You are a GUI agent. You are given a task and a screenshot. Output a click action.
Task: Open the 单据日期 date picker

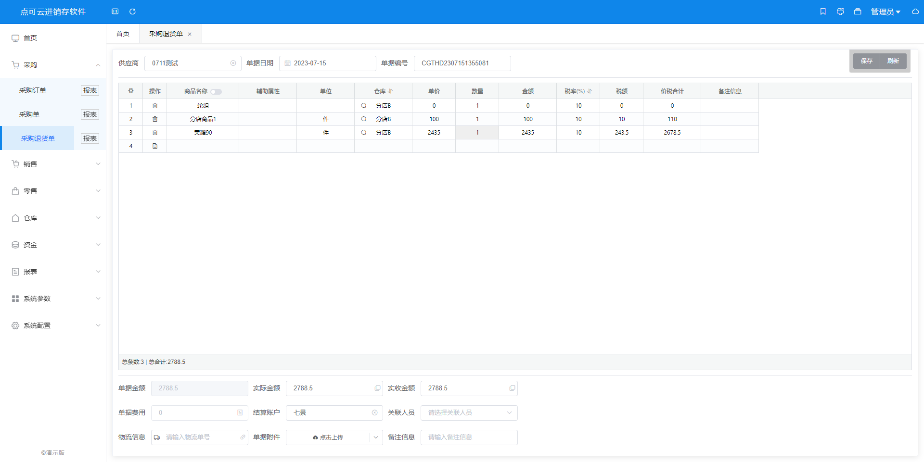coord(328,63)
